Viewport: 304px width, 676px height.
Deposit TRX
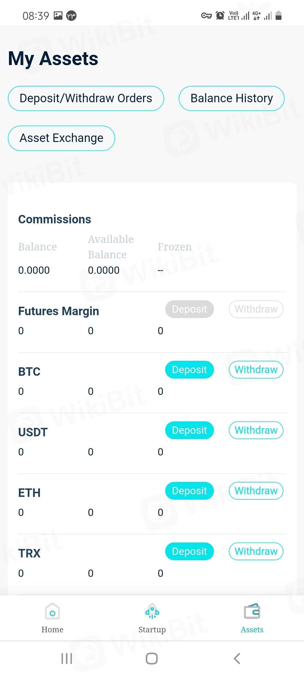tap(189, 551)
